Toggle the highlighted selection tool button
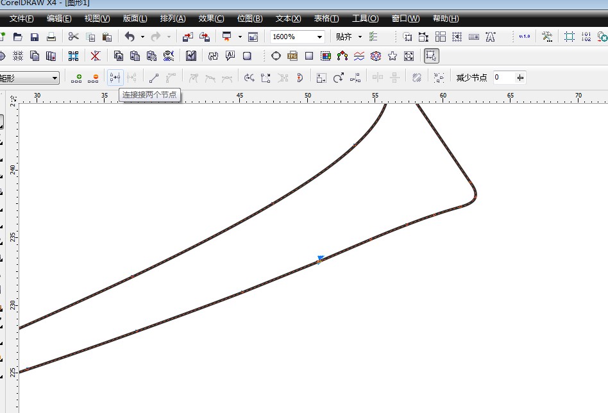Screen dimensions: 608x413 [432, 56]
